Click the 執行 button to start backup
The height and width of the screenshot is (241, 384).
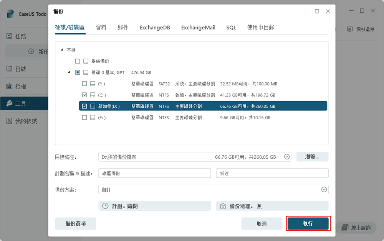[308, 223]
